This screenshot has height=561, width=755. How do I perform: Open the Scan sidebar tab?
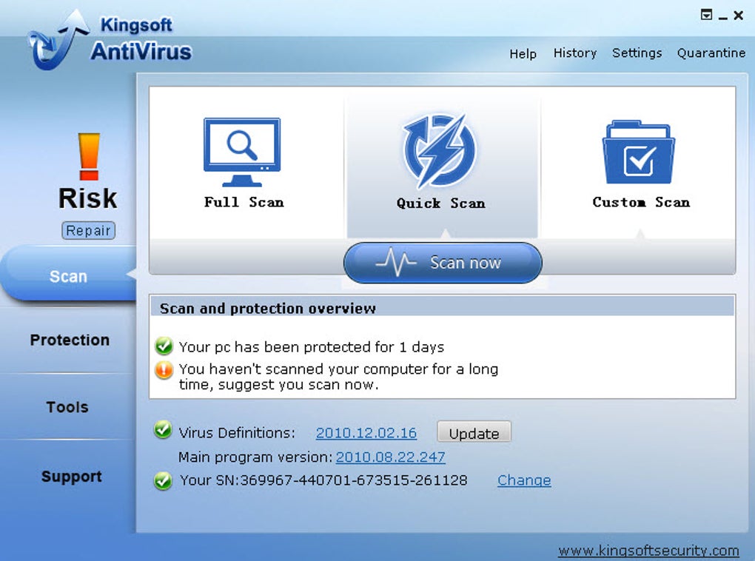coord(68,275)
